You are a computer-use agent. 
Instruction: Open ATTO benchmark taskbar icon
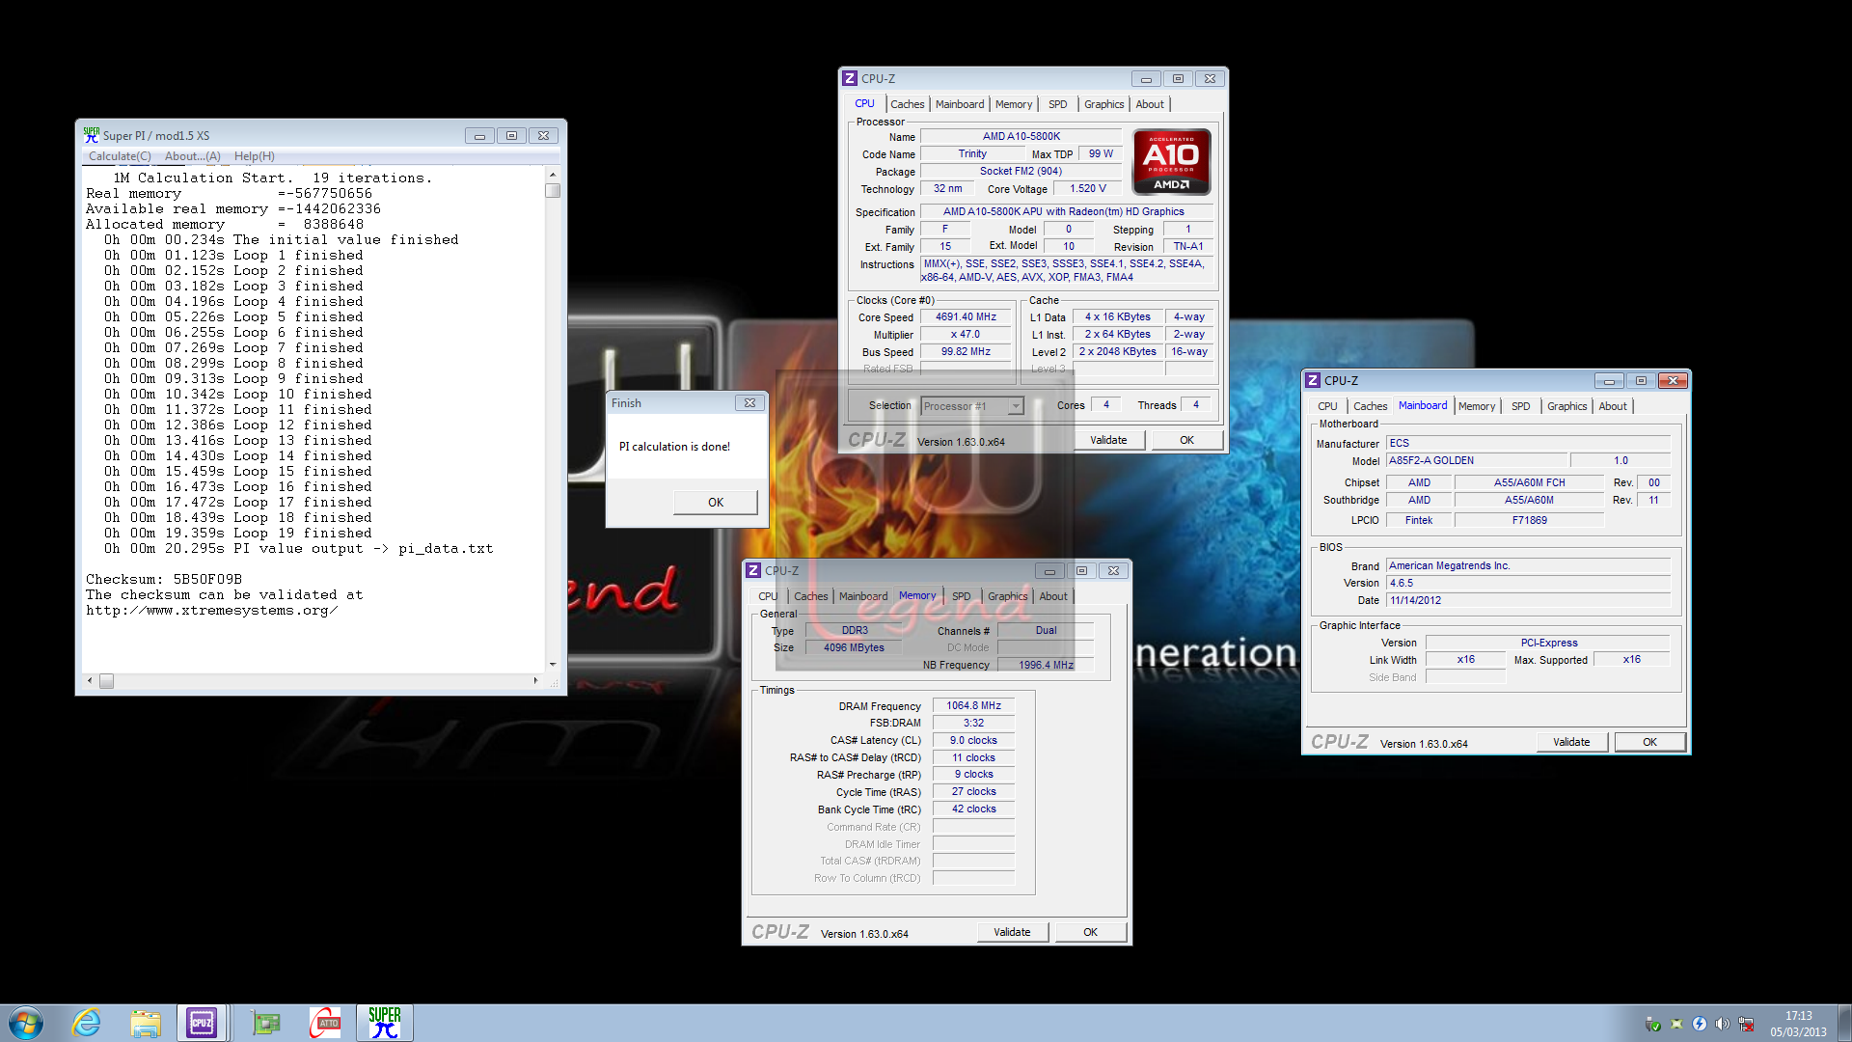point(325,1023)
